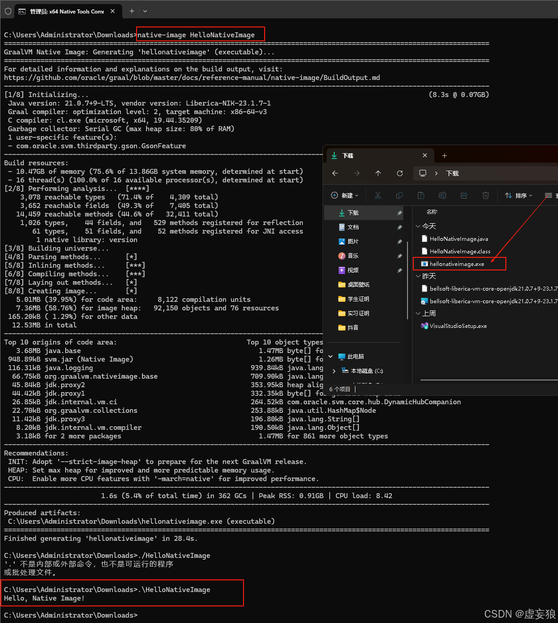Open the 排序 sort dropdown
The width and height of the screenshot is (558, 623).
click(518, 195)
